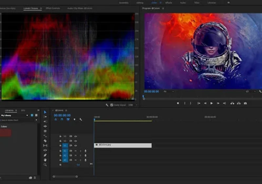Open playback resolution 1/2 dropdown
Image resolution: width=262 pixels, height=184 pixels.
click(x=251, y=91)
